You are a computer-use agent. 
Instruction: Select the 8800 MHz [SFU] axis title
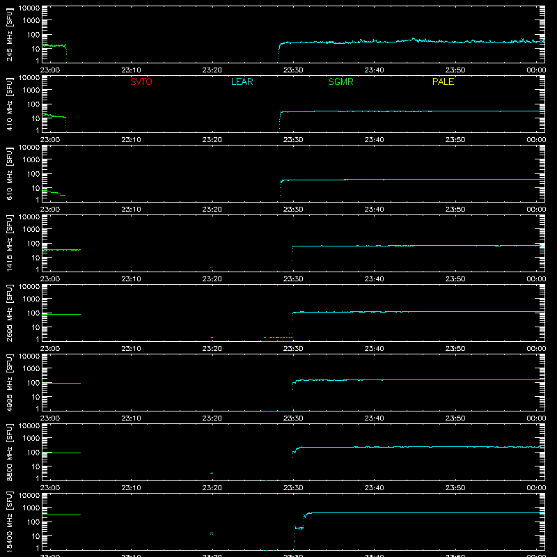coord(9,452)
